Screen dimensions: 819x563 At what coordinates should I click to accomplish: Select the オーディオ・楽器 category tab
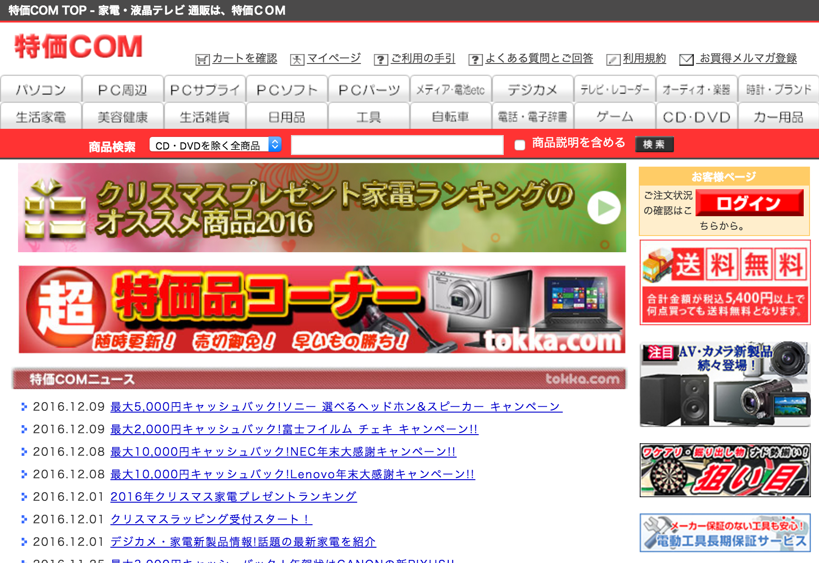[x=696, y=90]
